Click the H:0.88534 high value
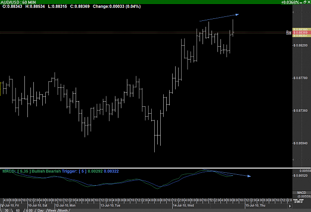This screenshot has height=212, width=311. (x=35, y=6)
